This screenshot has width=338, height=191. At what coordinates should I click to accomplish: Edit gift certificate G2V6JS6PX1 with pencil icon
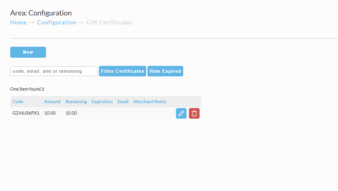(x=181, y=113)
